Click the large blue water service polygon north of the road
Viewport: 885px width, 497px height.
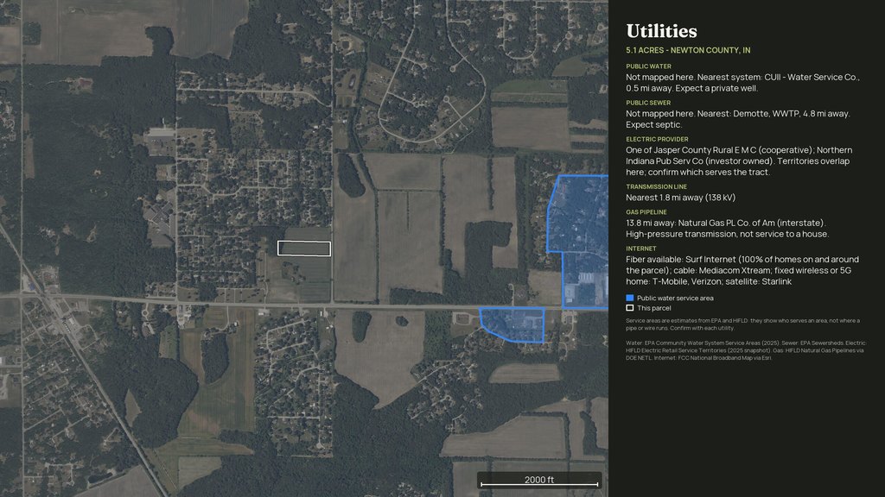[578, 242]
